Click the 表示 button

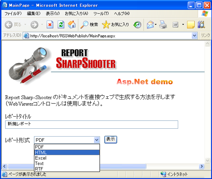click(110, 139)
